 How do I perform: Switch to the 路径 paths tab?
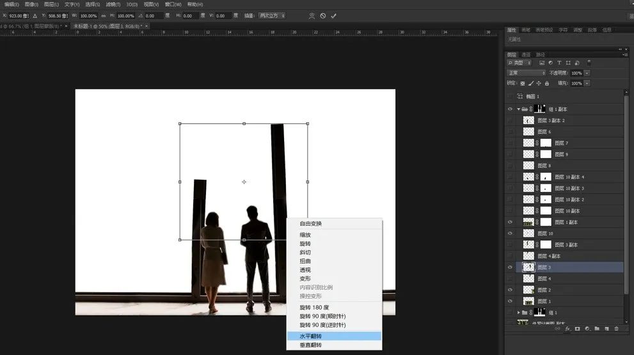[541, 54]
